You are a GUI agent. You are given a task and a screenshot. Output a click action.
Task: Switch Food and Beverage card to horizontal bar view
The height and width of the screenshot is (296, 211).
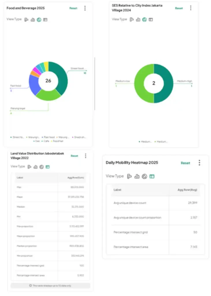(27, 20)
